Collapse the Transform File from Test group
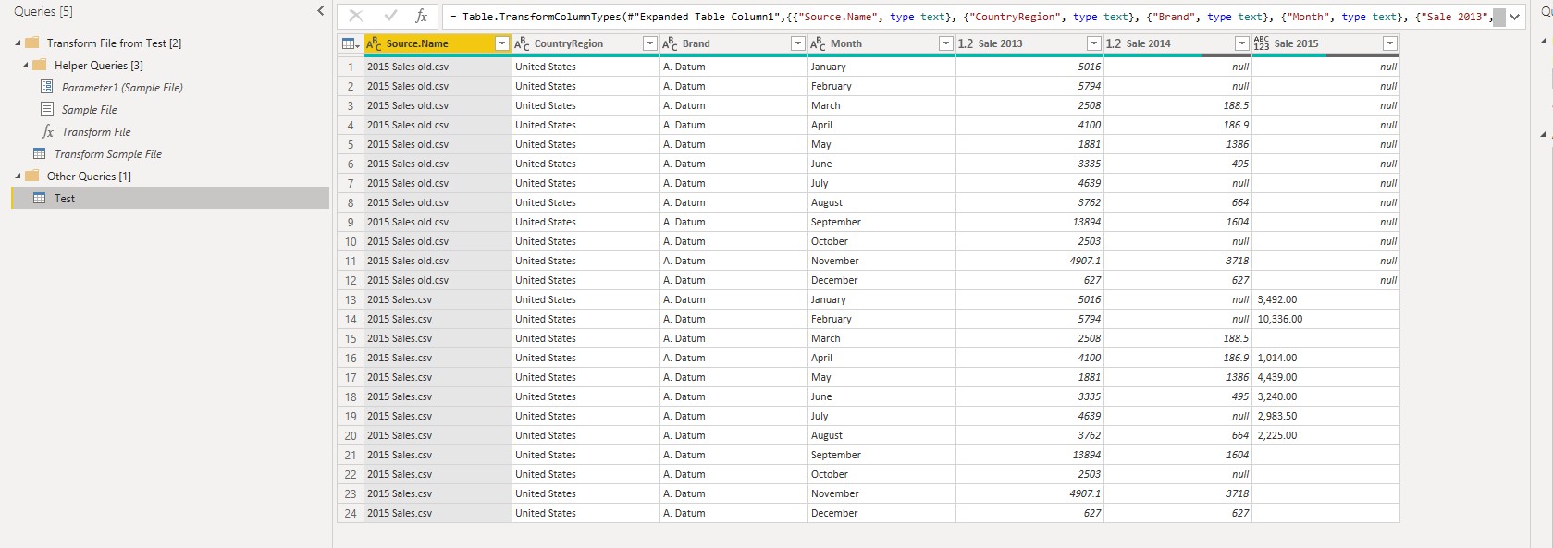Viewport: 1553px width, 548px height. [18, 43]
